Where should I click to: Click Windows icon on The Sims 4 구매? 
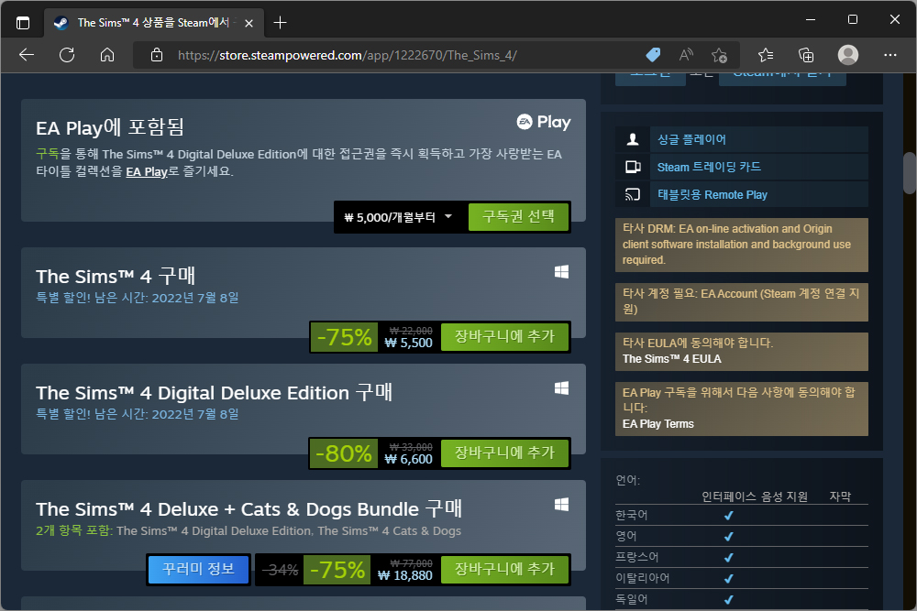click(561, 272)
